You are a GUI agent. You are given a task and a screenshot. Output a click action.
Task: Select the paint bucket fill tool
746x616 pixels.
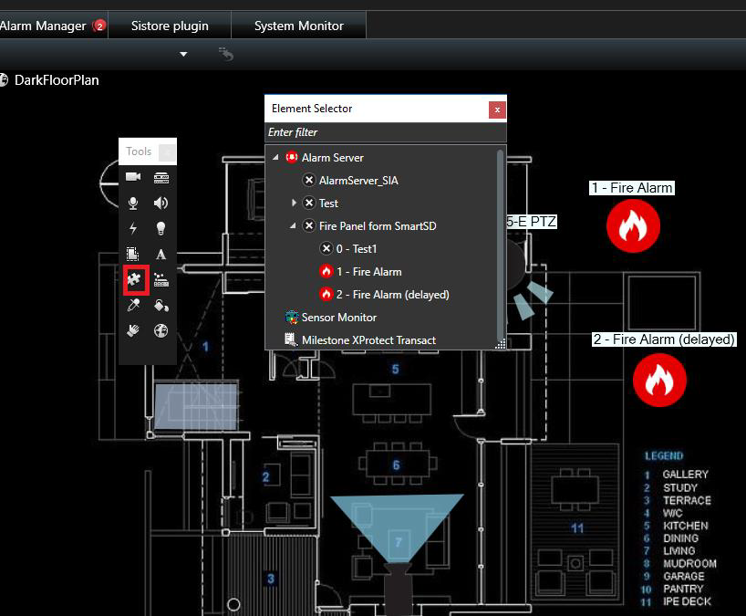pos(161,306)
